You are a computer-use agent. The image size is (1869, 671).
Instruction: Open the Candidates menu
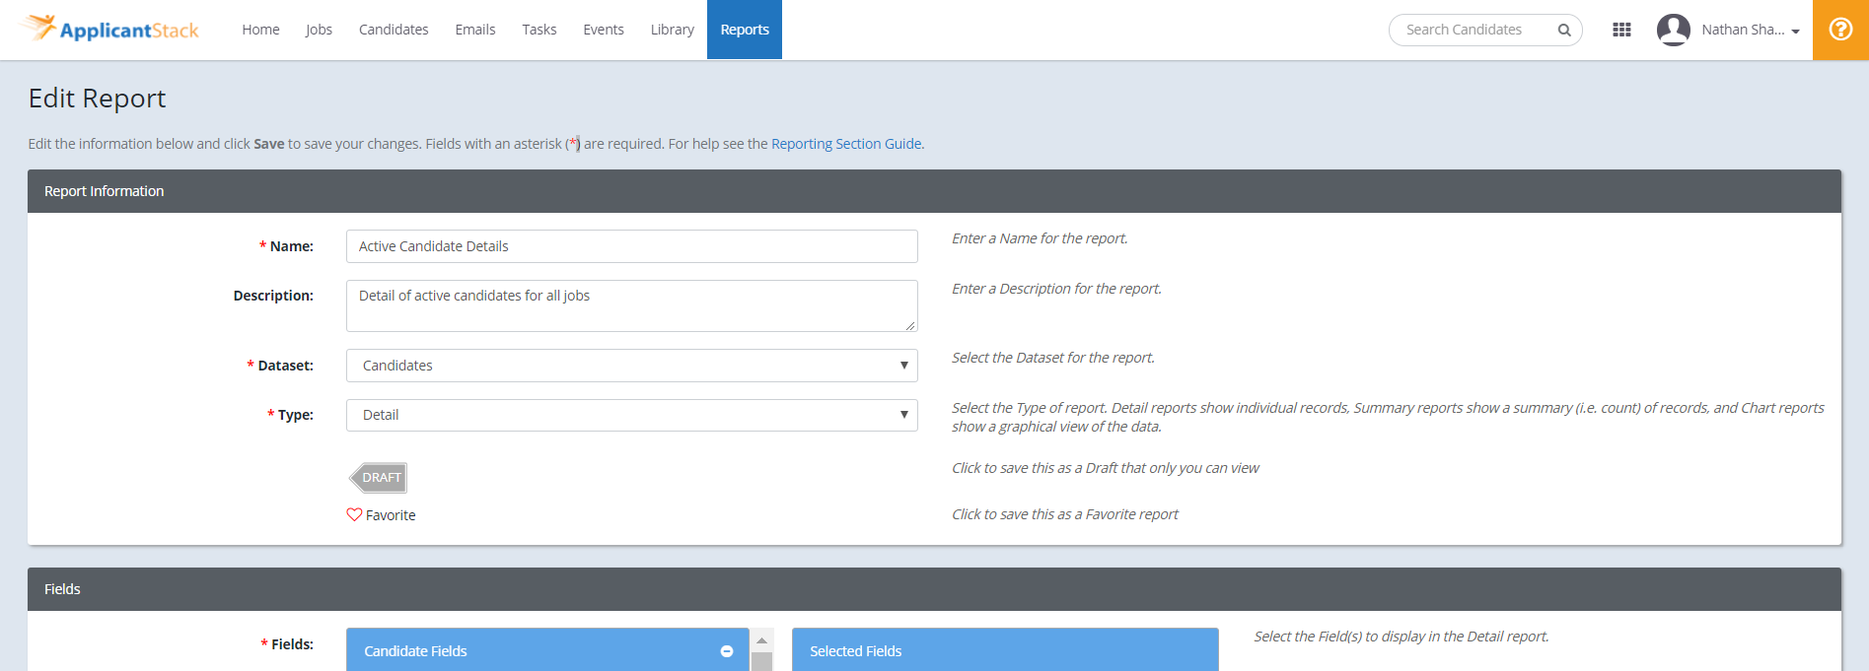[394, 30]
